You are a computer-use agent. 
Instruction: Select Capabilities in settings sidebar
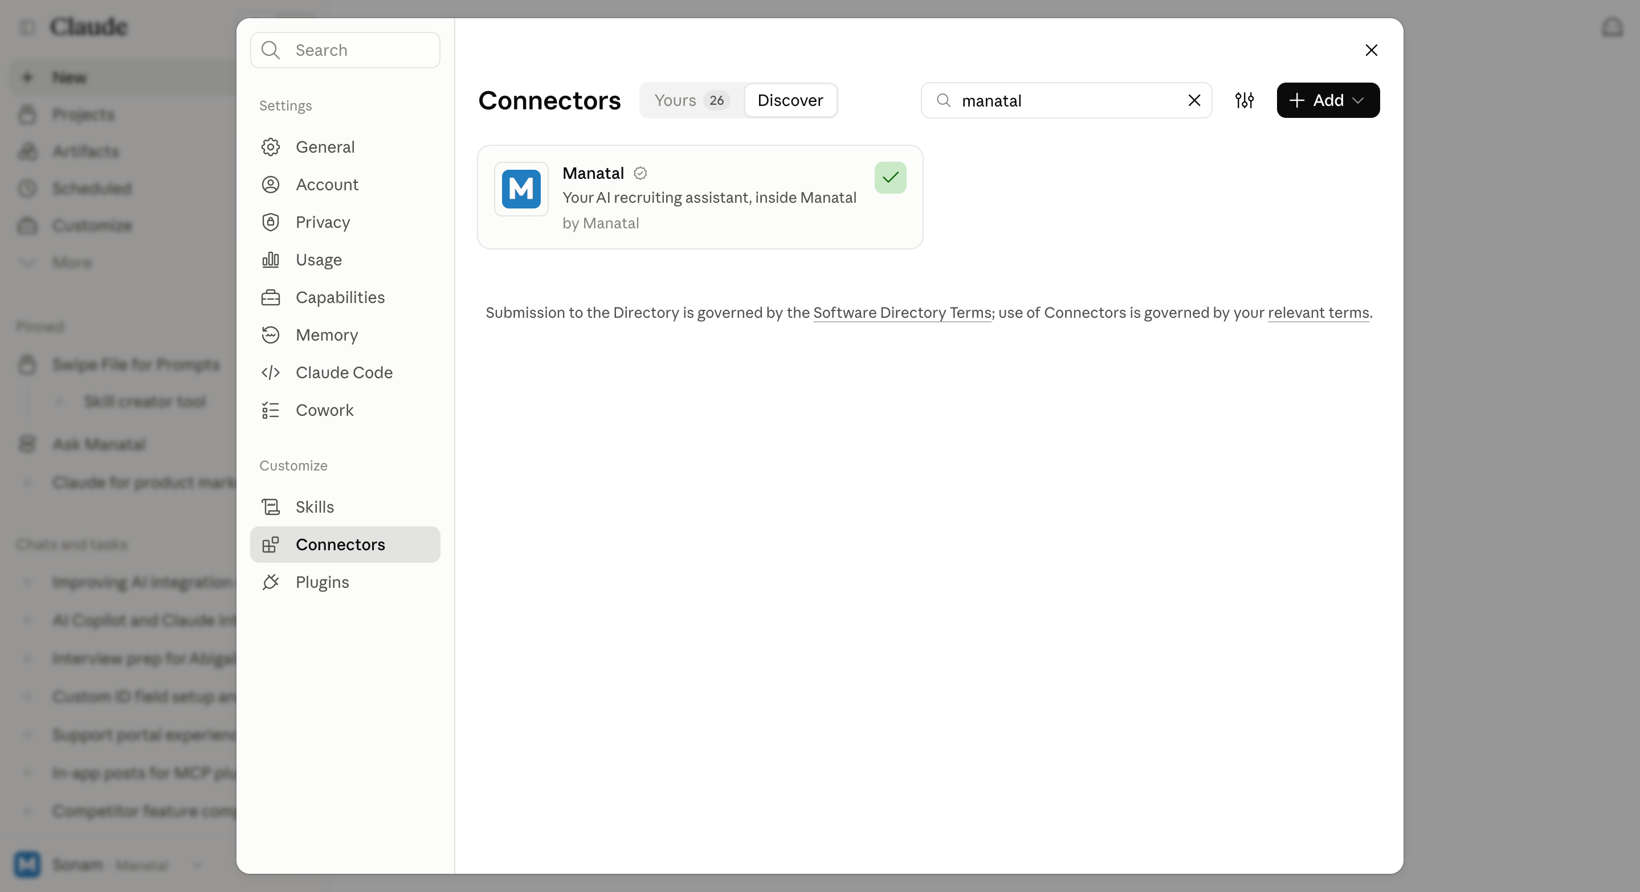(x=345, y=297)
